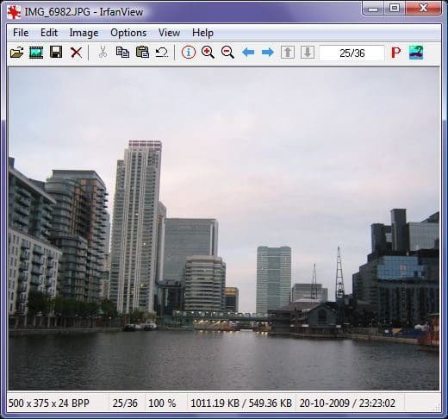Open a file with the folder icon
The height and width of the screenshot is (419, 448).
tap(16, 53)
